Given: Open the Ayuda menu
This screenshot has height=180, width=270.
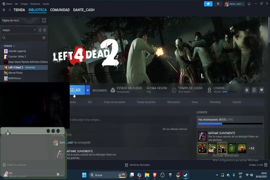Looking at the screenshot, I should pyautogui.click(x=46, y=4).
